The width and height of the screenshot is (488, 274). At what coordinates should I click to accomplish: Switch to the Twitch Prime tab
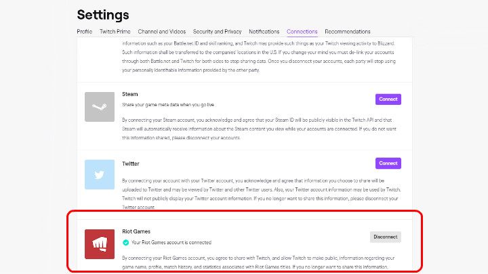point(115,32)
